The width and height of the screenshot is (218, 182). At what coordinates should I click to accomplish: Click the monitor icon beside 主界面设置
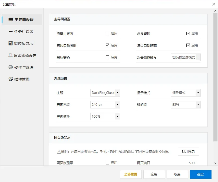10,19
